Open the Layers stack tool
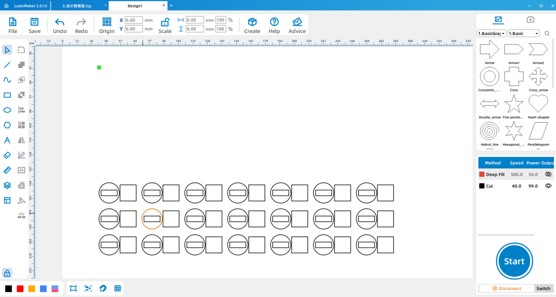Screen dimensions: 556x297 pos(7,185)
